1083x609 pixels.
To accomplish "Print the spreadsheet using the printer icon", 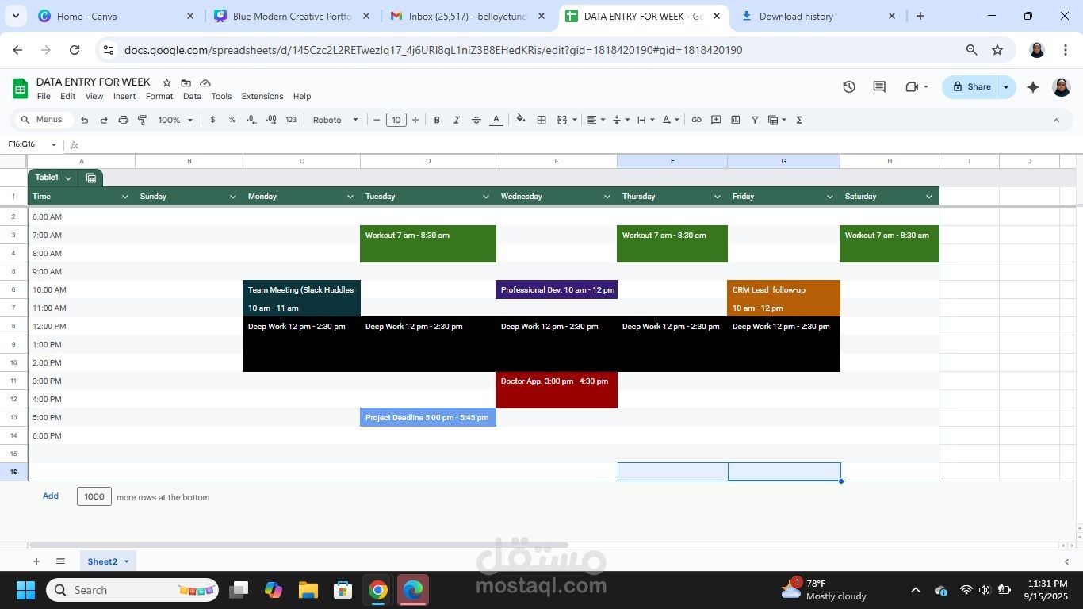I will (123, 120).
